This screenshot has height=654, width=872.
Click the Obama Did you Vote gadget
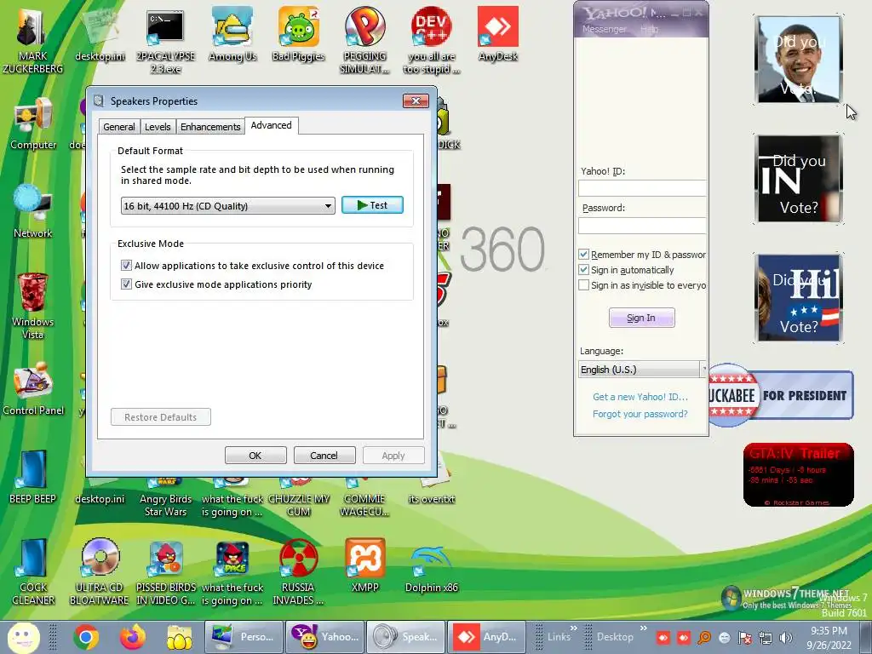click(x=799, y=60)
